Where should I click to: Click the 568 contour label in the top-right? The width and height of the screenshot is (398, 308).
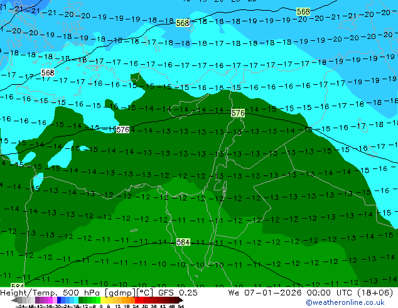(303, 12)
